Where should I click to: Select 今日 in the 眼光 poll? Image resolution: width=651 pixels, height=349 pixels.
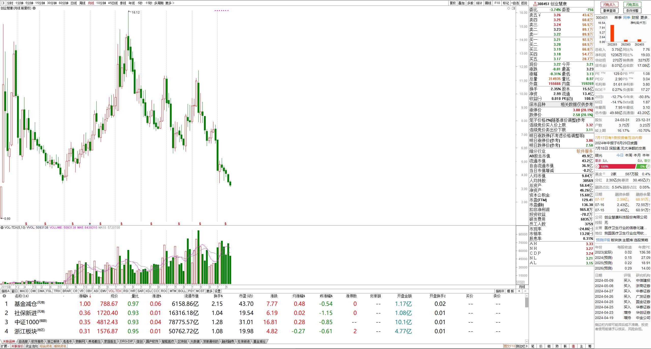pyautogui.click(x=620, y=155)
